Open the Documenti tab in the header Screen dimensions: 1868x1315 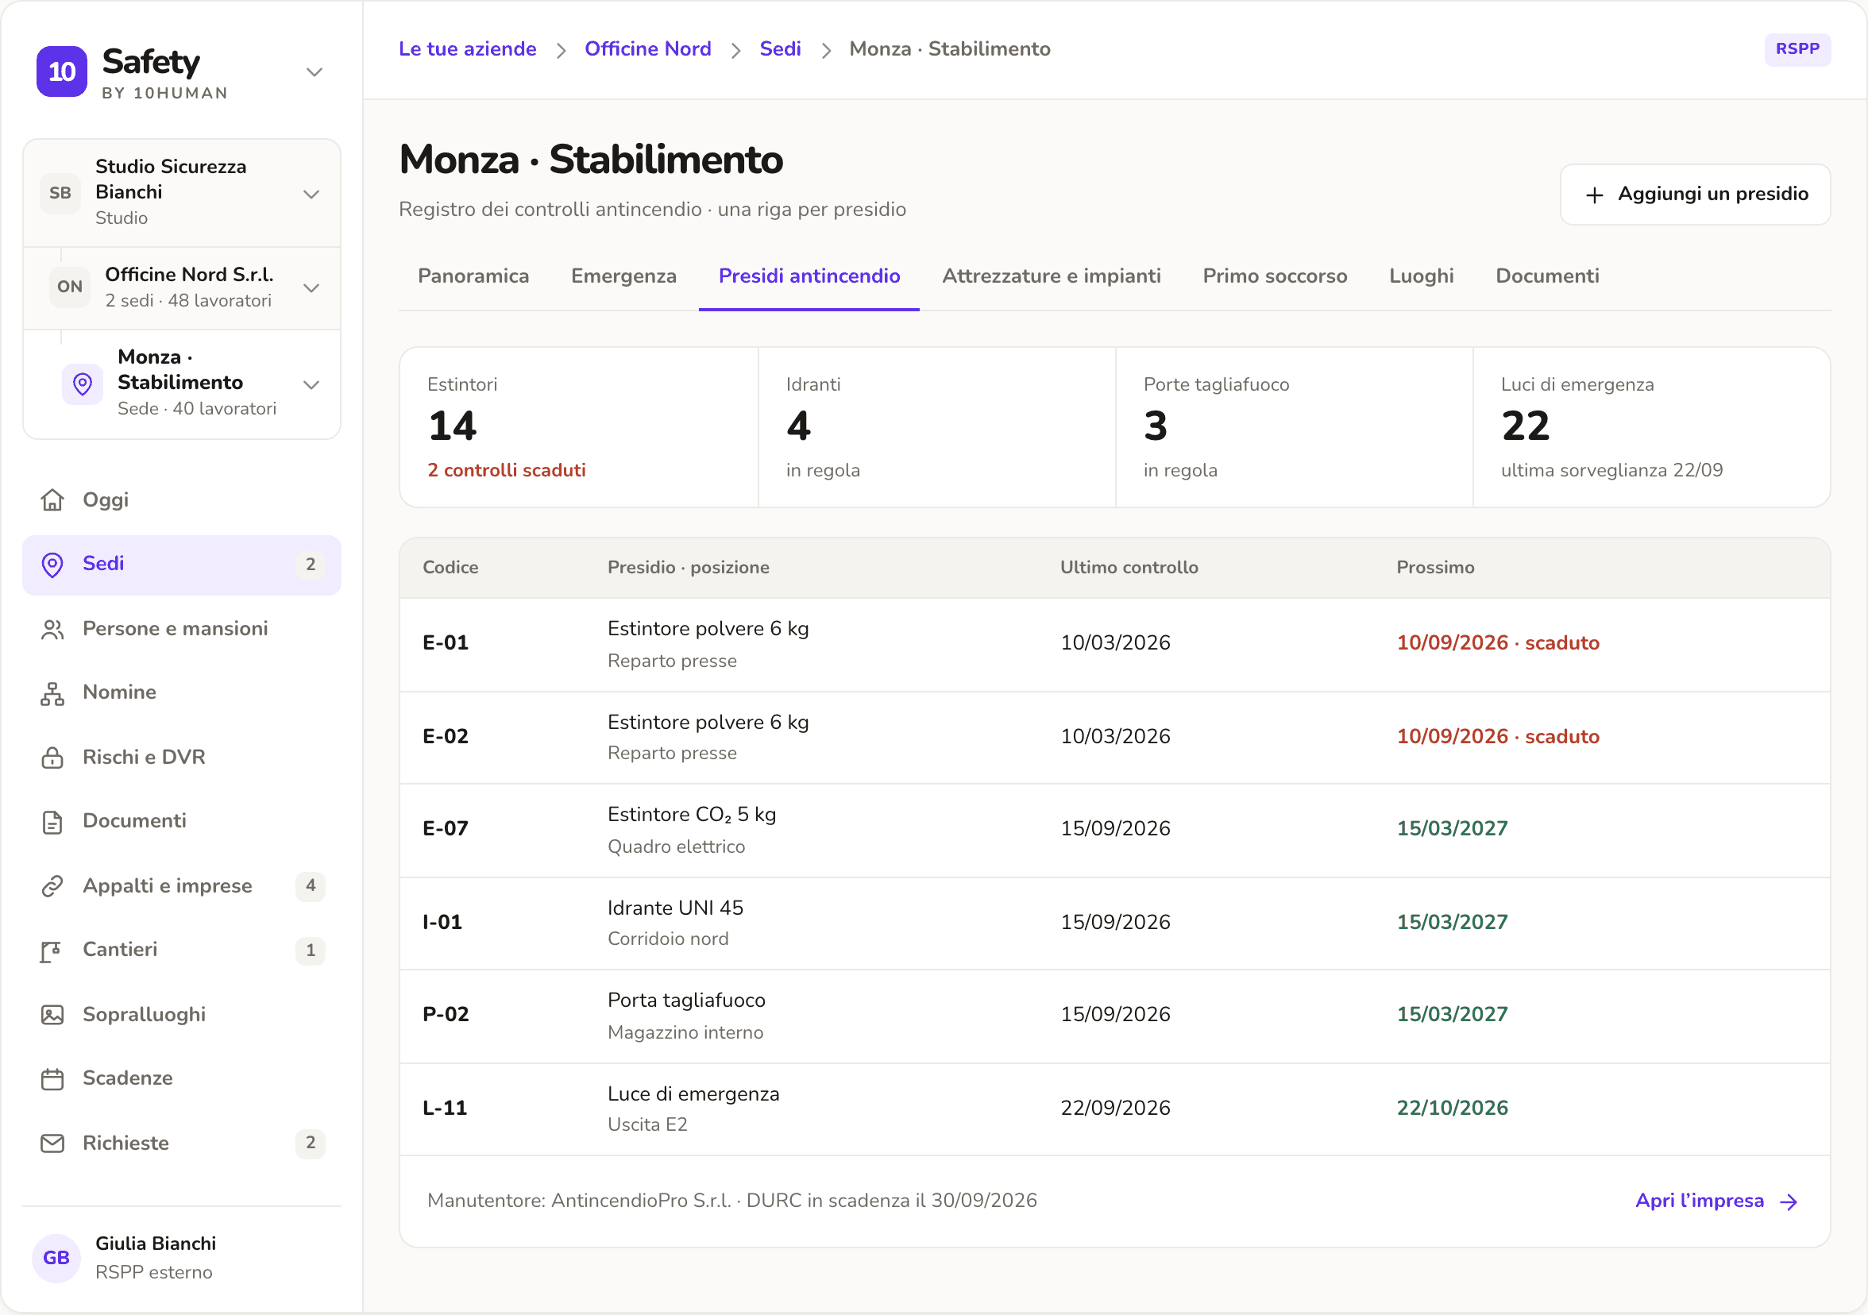(x=1547, y=276)
